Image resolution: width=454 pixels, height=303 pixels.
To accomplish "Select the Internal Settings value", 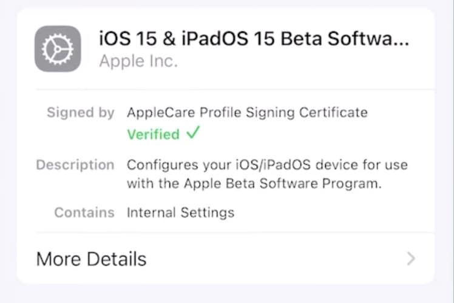I will (x=180, y=213).
